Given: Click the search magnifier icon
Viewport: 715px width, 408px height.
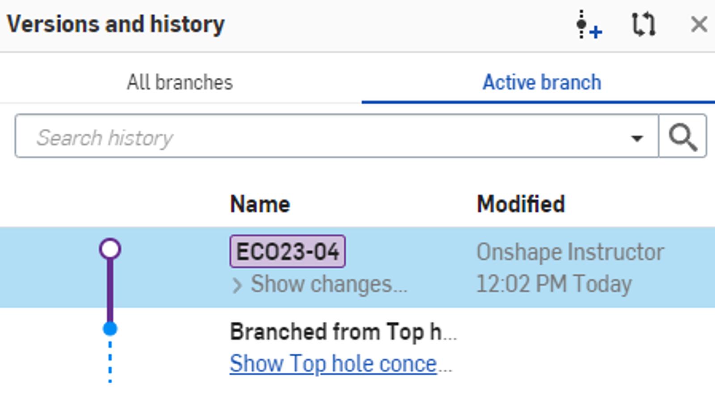Looking at the screenshot, I should pos(682,137).
